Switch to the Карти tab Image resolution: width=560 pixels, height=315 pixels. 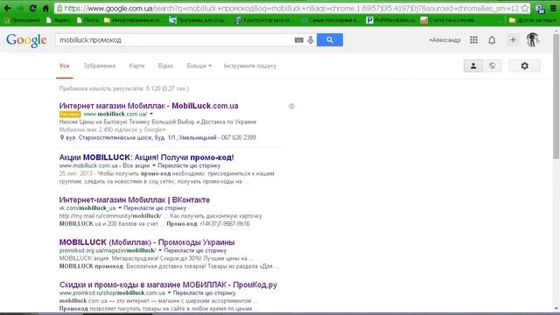(136, 66)
